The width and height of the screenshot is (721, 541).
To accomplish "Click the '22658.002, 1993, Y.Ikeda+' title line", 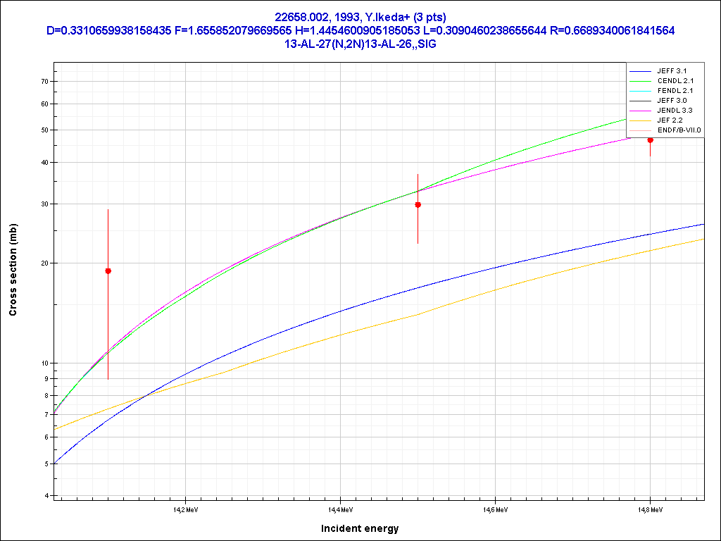I will (360, 17).
